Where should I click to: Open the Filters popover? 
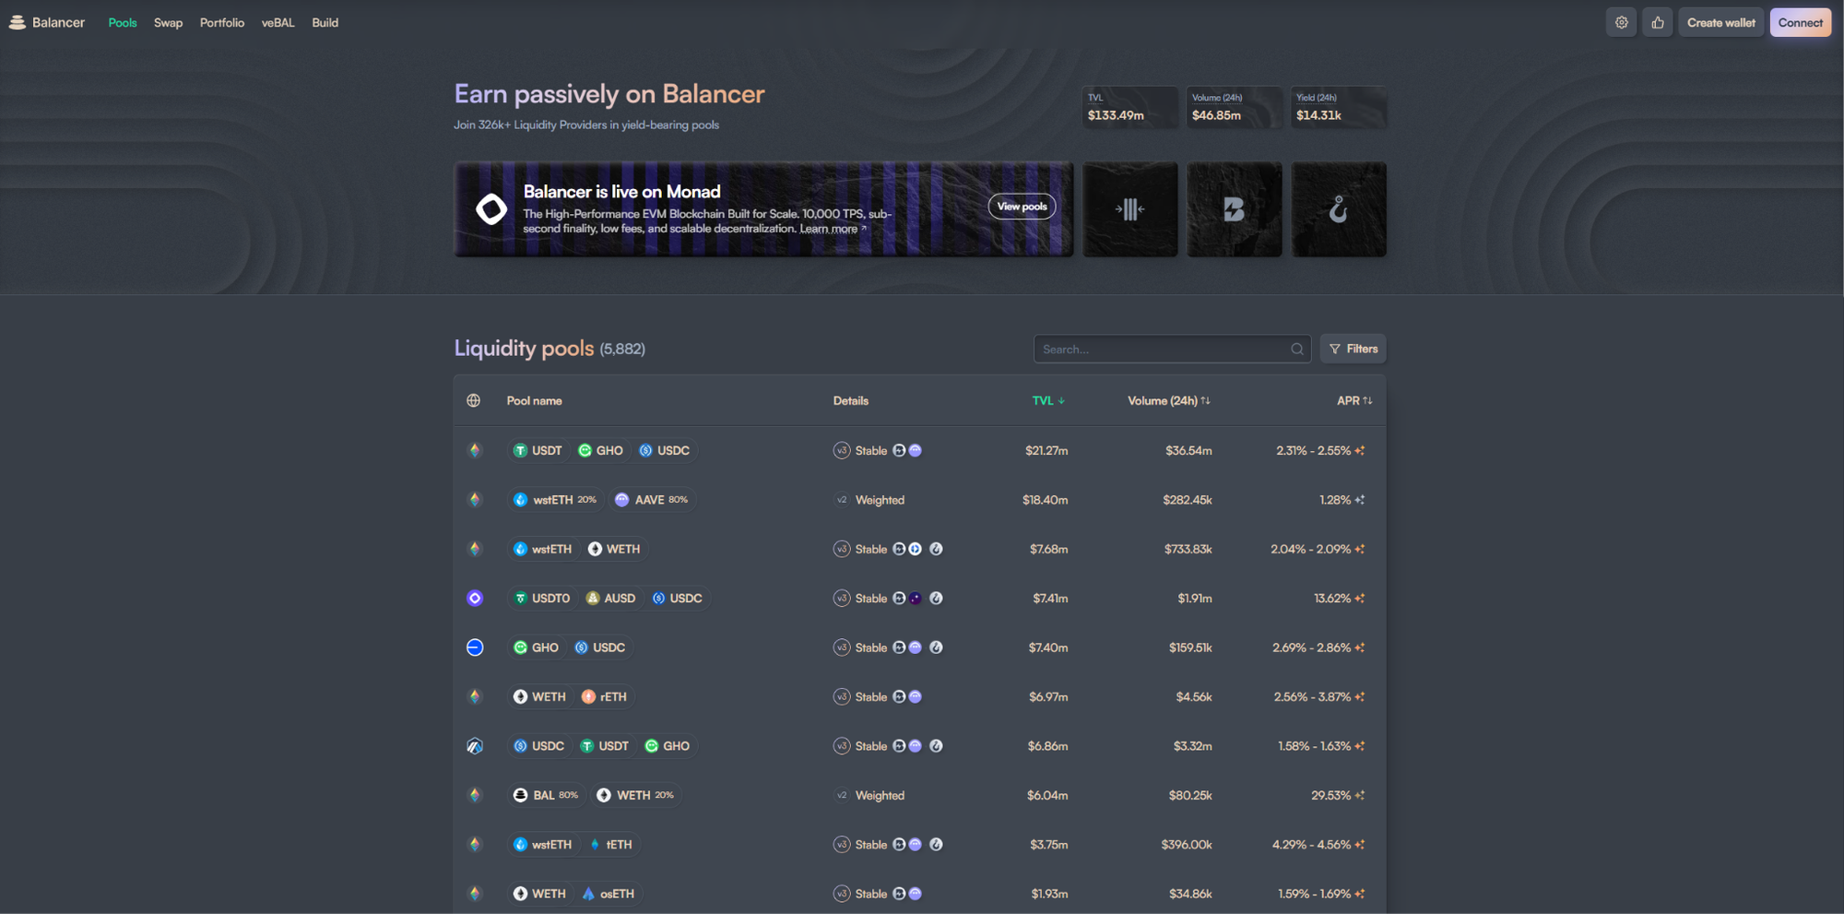pyautogui.click(x=1353, y=349)
